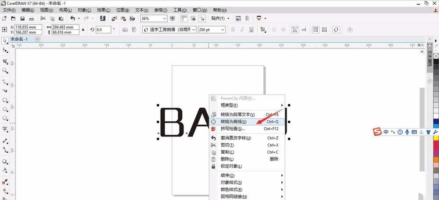The width and height of the screenshot is (439, 200).
Task: Click the quick customize plus button
Action: point(350,29)
